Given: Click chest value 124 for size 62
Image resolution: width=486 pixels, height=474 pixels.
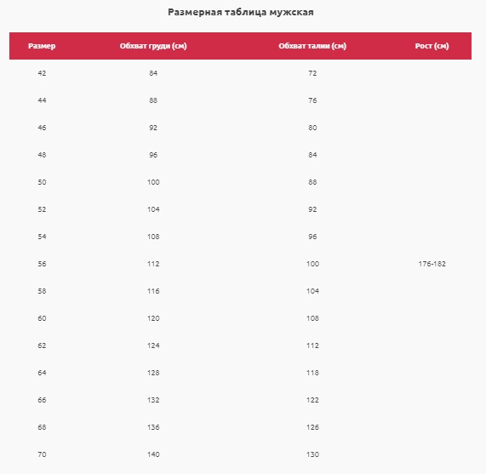Looking at the screenshot, I should coord(153,346).
